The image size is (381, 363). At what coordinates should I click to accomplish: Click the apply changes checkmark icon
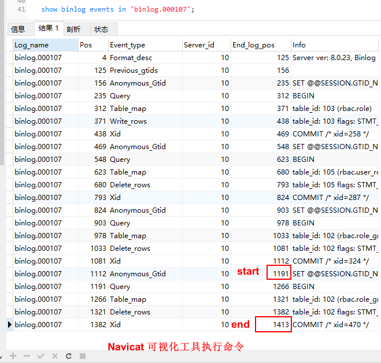41,356
